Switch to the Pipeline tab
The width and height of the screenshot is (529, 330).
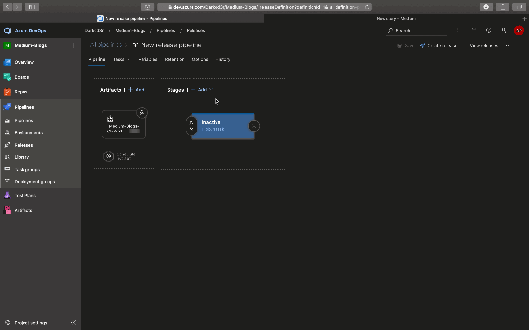97,59
